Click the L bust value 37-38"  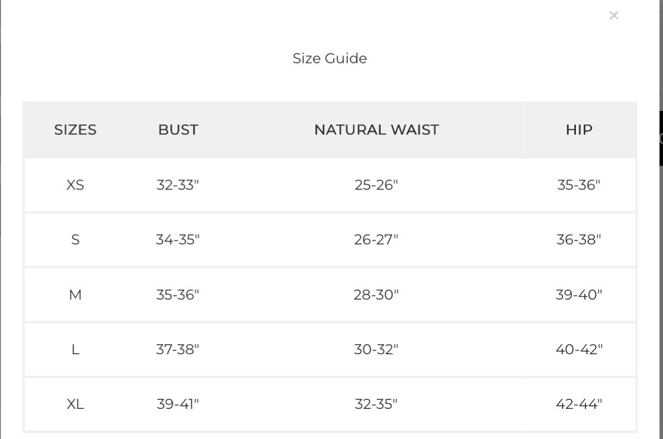tap(178, 350)
